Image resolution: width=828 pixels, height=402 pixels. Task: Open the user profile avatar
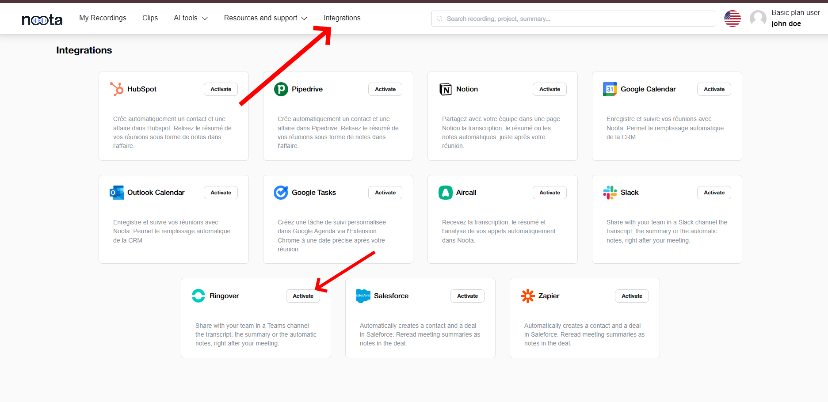click(x=758, y=19)
